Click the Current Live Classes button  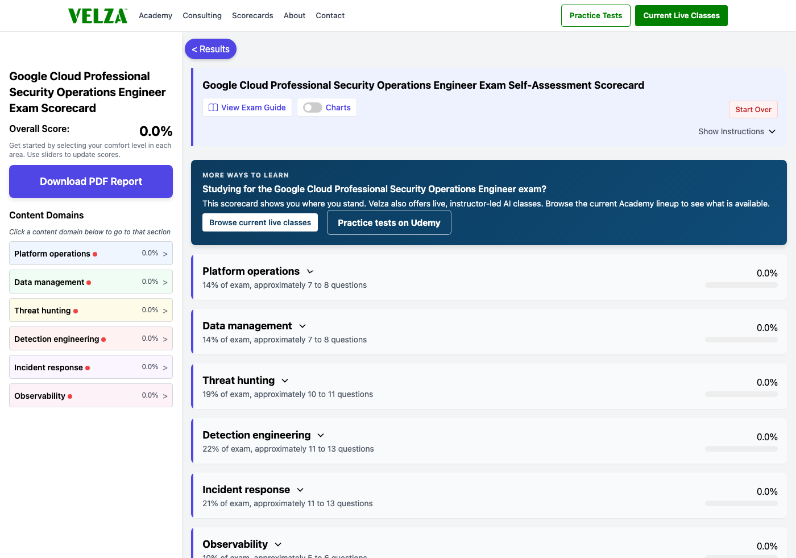point(681,15)
